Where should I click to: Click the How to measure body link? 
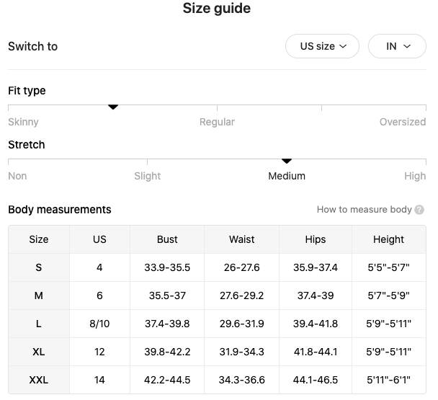(x=364, y=210)
